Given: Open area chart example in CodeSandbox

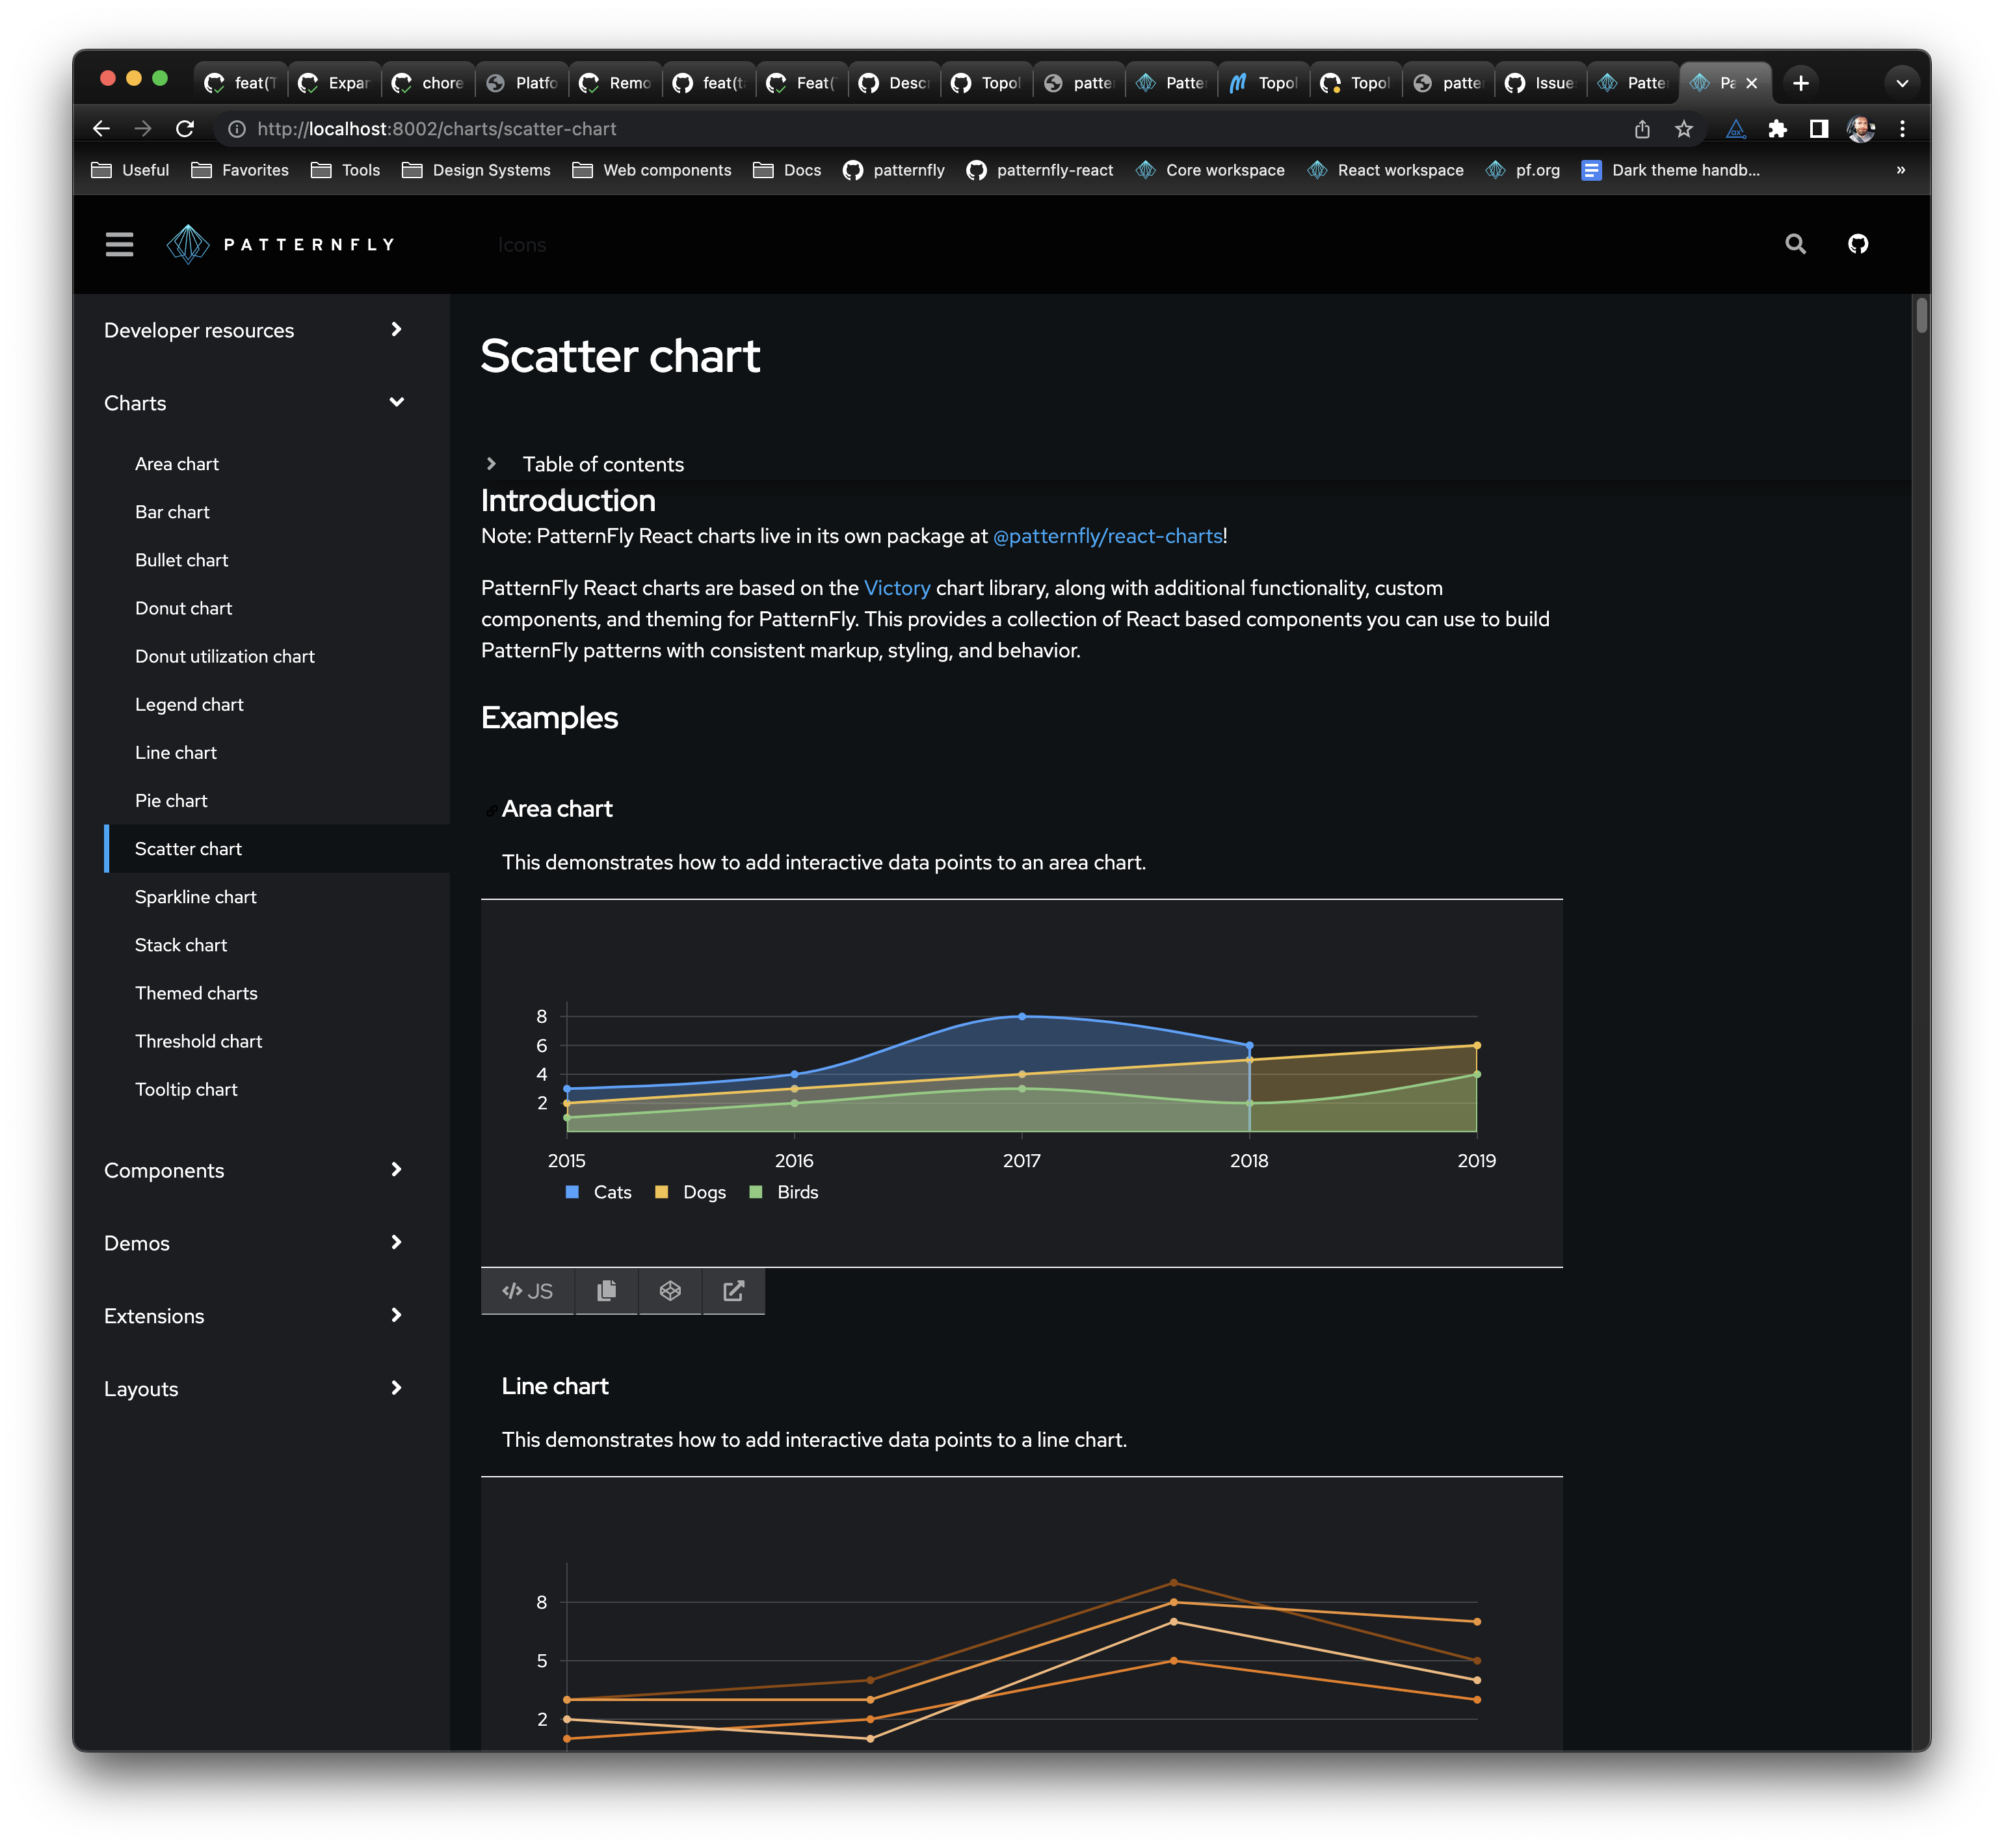Looking at the screenshot, I should (670, 1291).
